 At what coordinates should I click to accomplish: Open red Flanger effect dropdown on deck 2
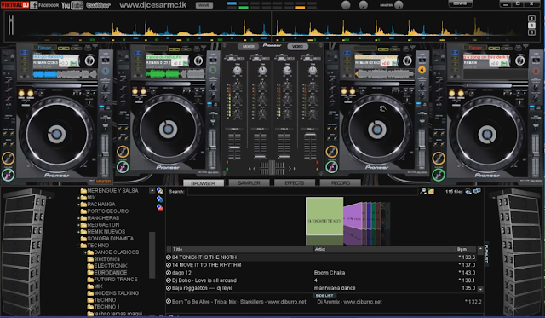click(475, 48)
